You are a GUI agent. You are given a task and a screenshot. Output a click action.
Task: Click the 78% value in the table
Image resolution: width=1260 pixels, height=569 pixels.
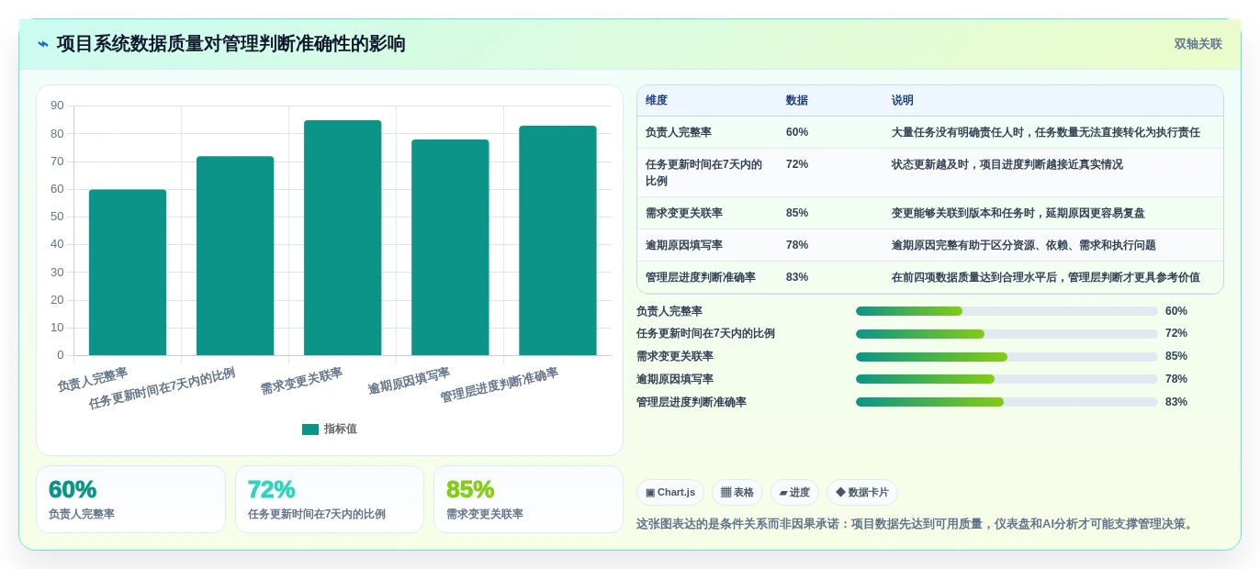point(797,245)
